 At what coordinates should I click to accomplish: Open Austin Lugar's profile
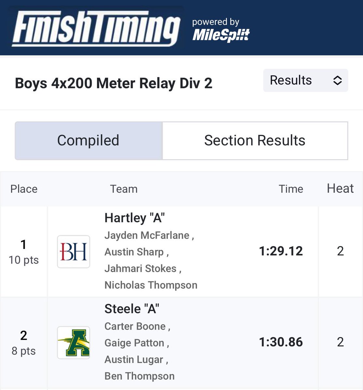click(x=134, y=359)
